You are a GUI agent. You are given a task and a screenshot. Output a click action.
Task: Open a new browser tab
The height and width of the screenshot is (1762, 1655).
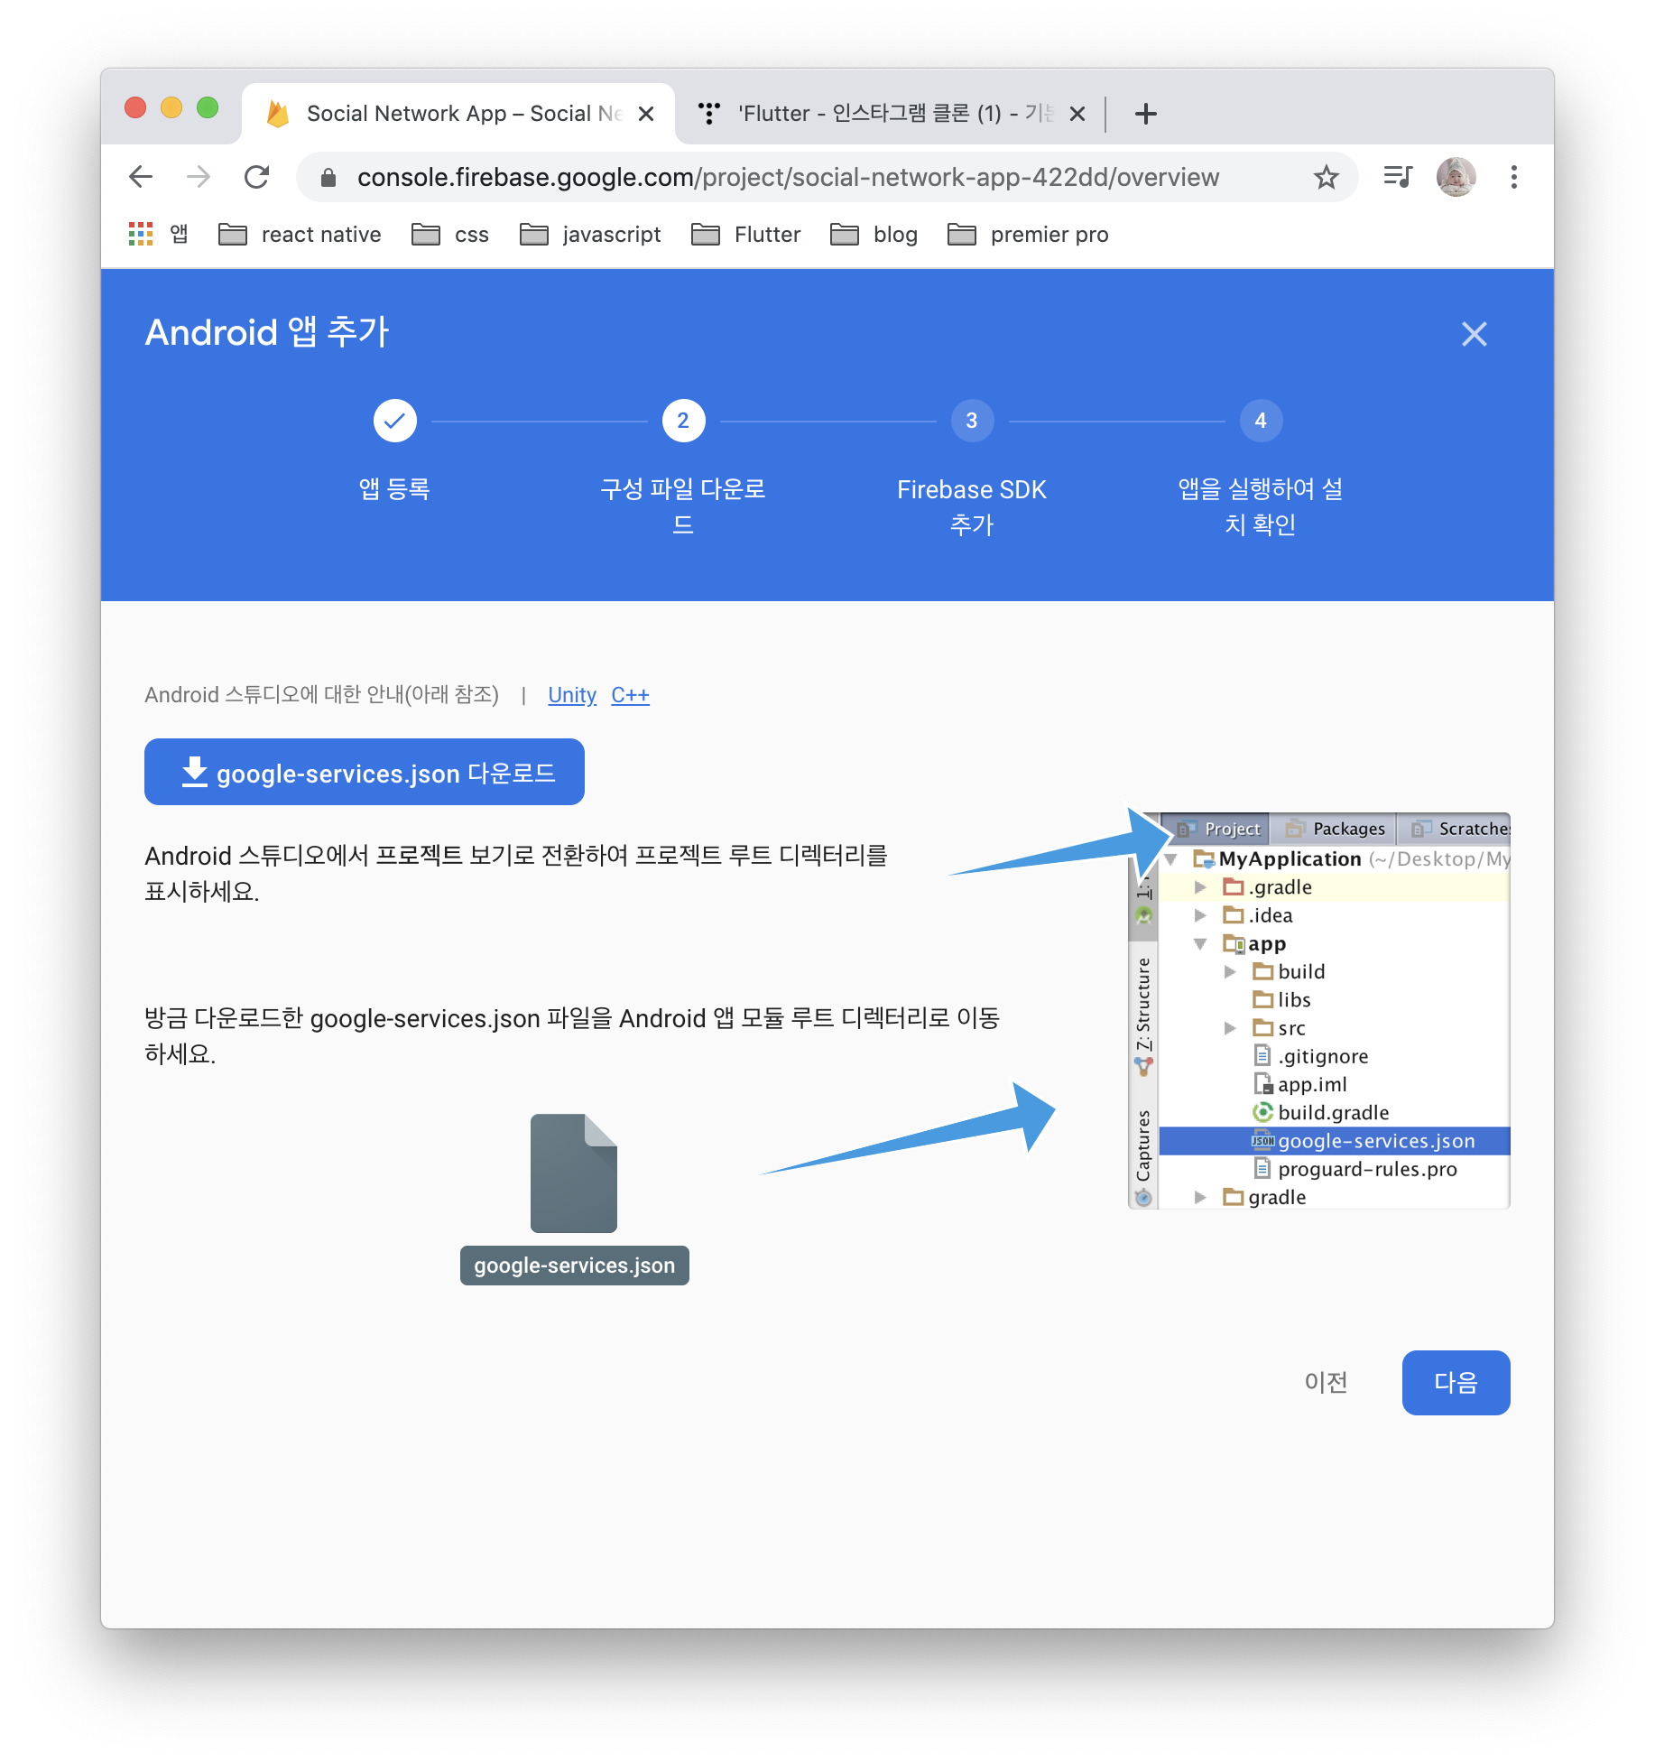(x=1146, y=114)
